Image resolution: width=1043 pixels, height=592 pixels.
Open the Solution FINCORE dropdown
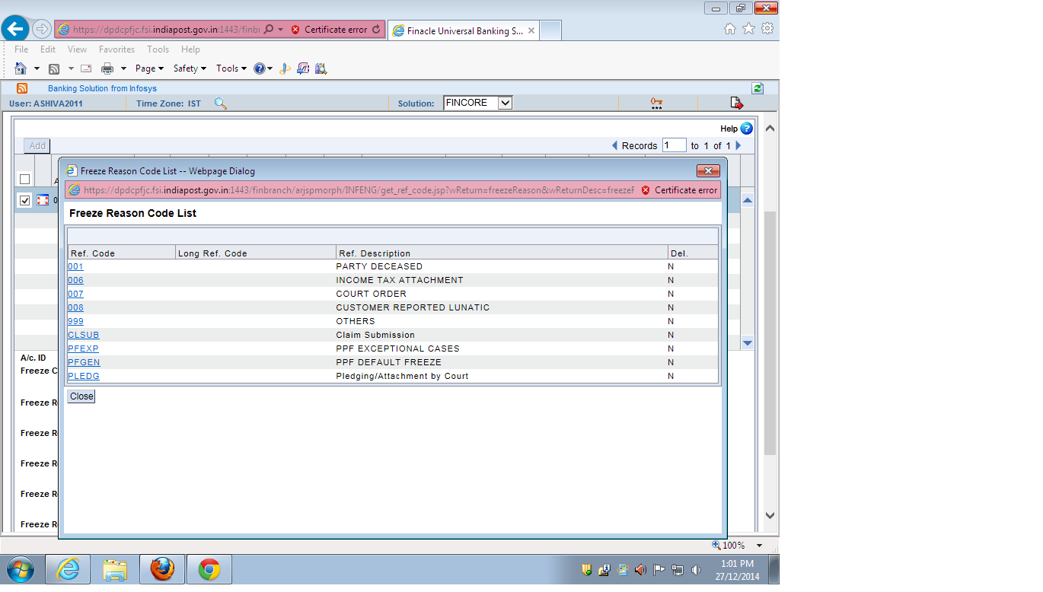pos(477,102)
